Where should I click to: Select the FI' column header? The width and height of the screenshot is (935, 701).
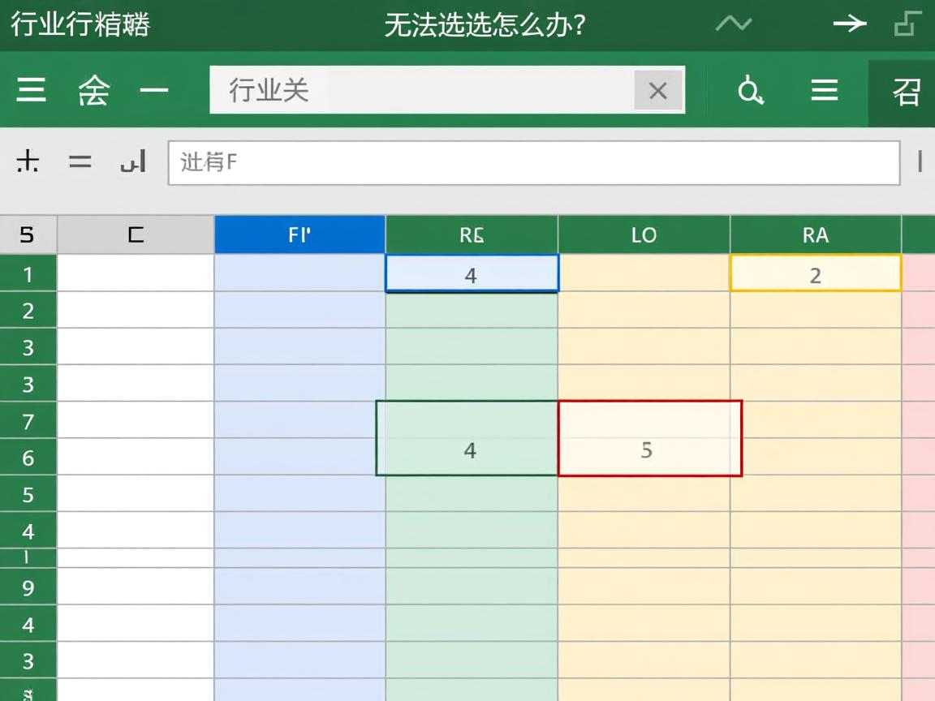point(299,234)
